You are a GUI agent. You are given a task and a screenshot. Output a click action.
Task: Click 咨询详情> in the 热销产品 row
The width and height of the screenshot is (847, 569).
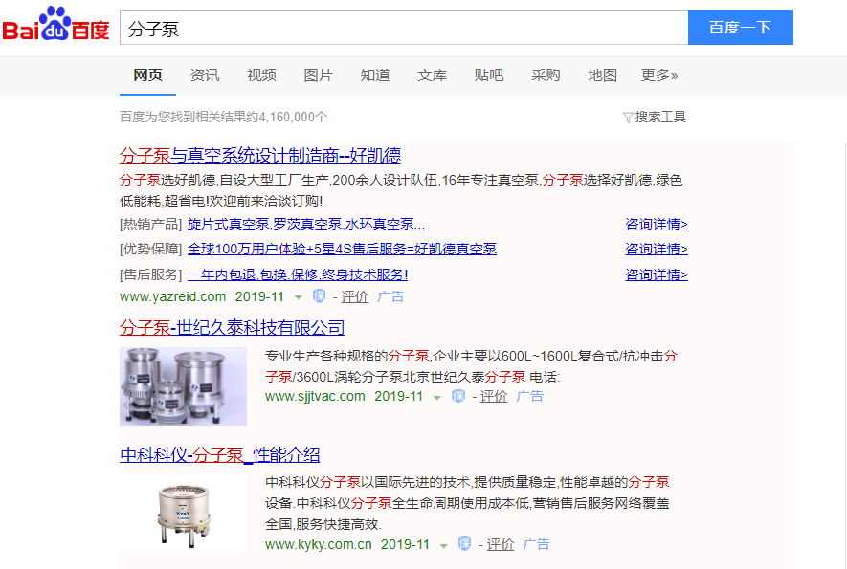(x=657, y=224)
